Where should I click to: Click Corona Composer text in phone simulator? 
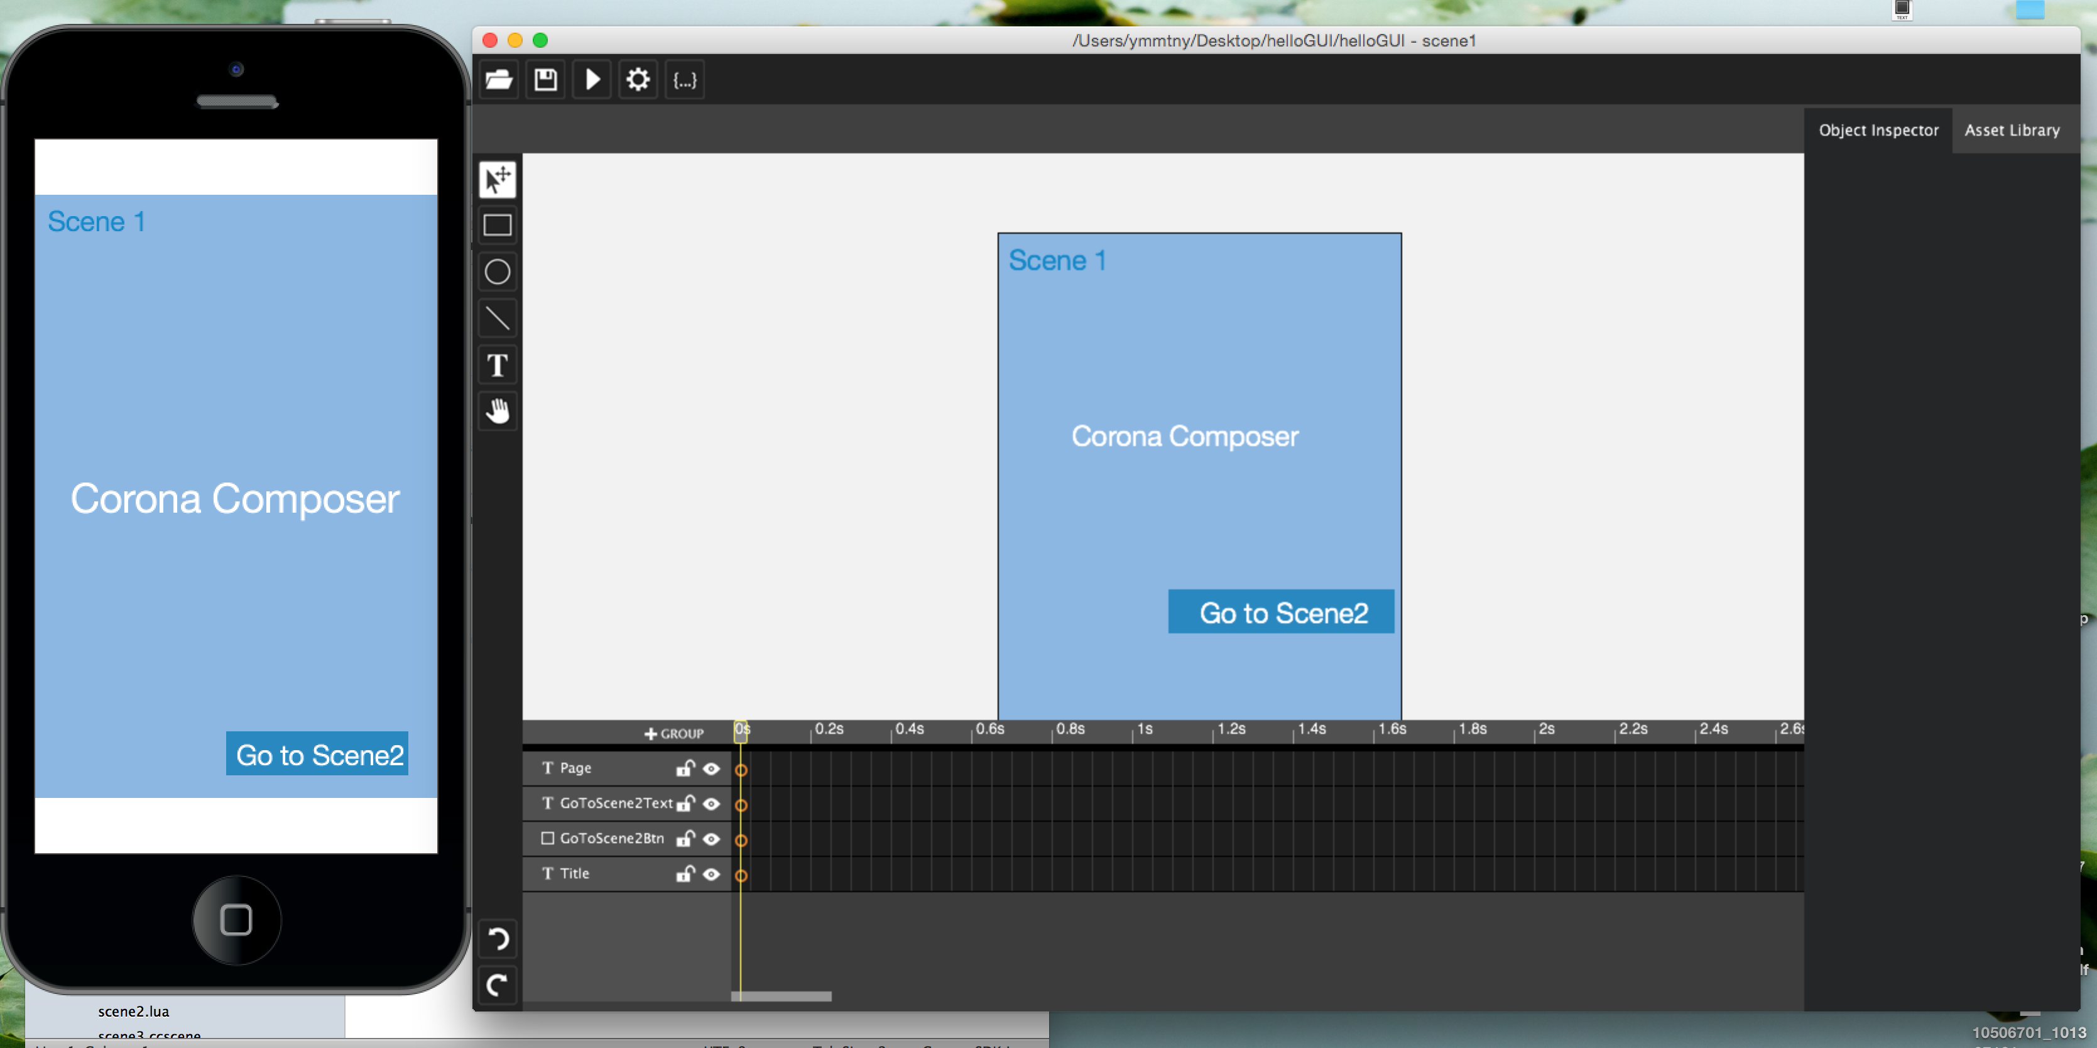click(x=234, y=499)
